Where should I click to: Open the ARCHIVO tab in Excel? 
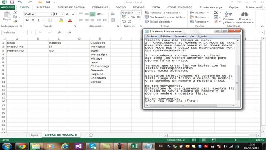click(7, 7)
